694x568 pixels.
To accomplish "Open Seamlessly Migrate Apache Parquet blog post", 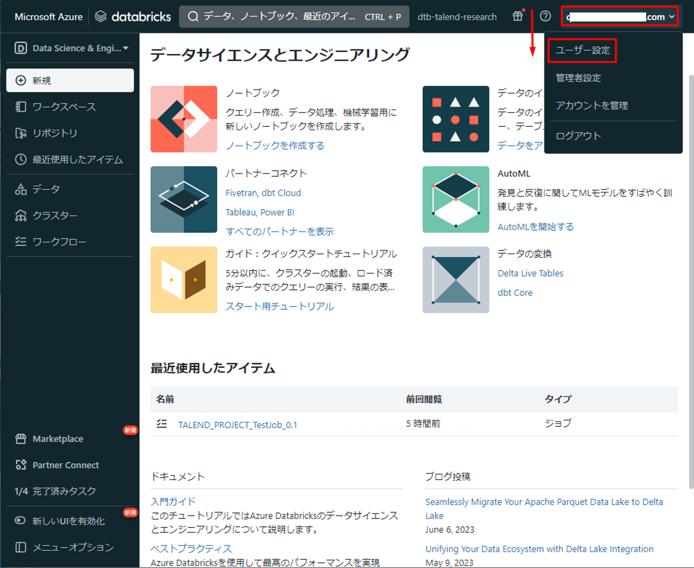I will 544,508.
